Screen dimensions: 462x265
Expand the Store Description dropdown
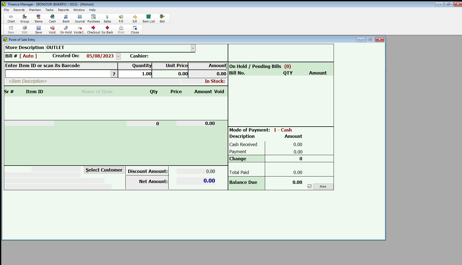193,48
